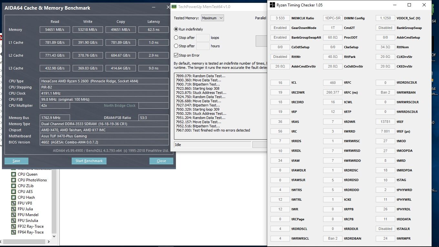Click the tRFC (ns) value 260,377
439x247 pixels.
coord(333,92)
